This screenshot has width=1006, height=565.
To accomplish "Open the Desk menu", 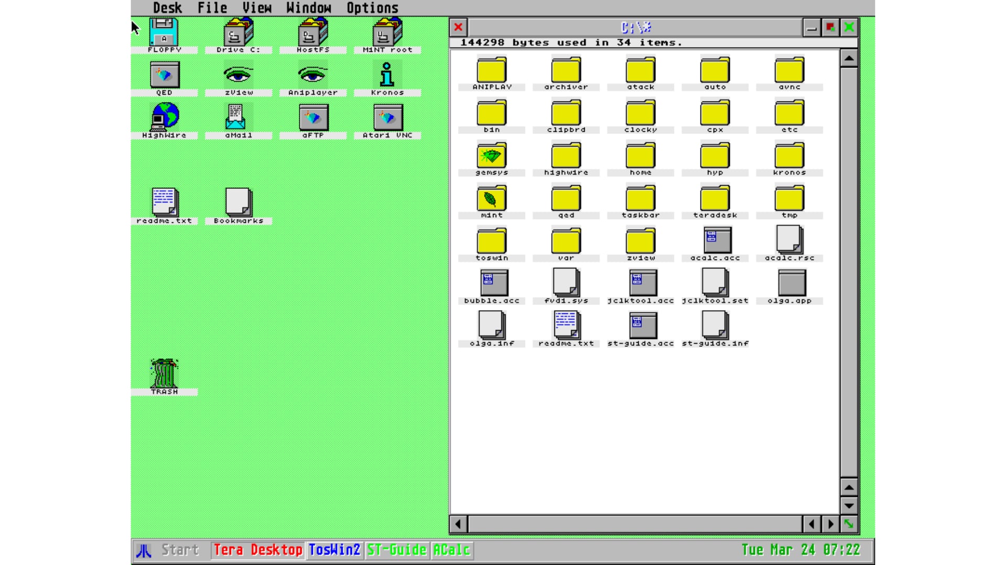I will tap(167, 8).
